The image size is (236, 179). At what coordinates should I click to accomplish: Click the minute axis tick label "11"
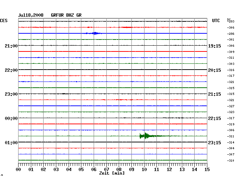156,170
